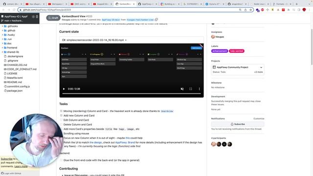
Task: Copy the head branch name icon
Action: click(156, 20)
